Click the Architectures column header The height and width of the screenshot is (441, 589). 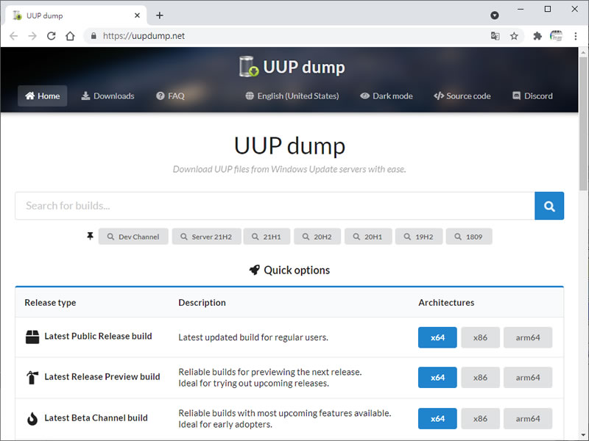(446, 303)
